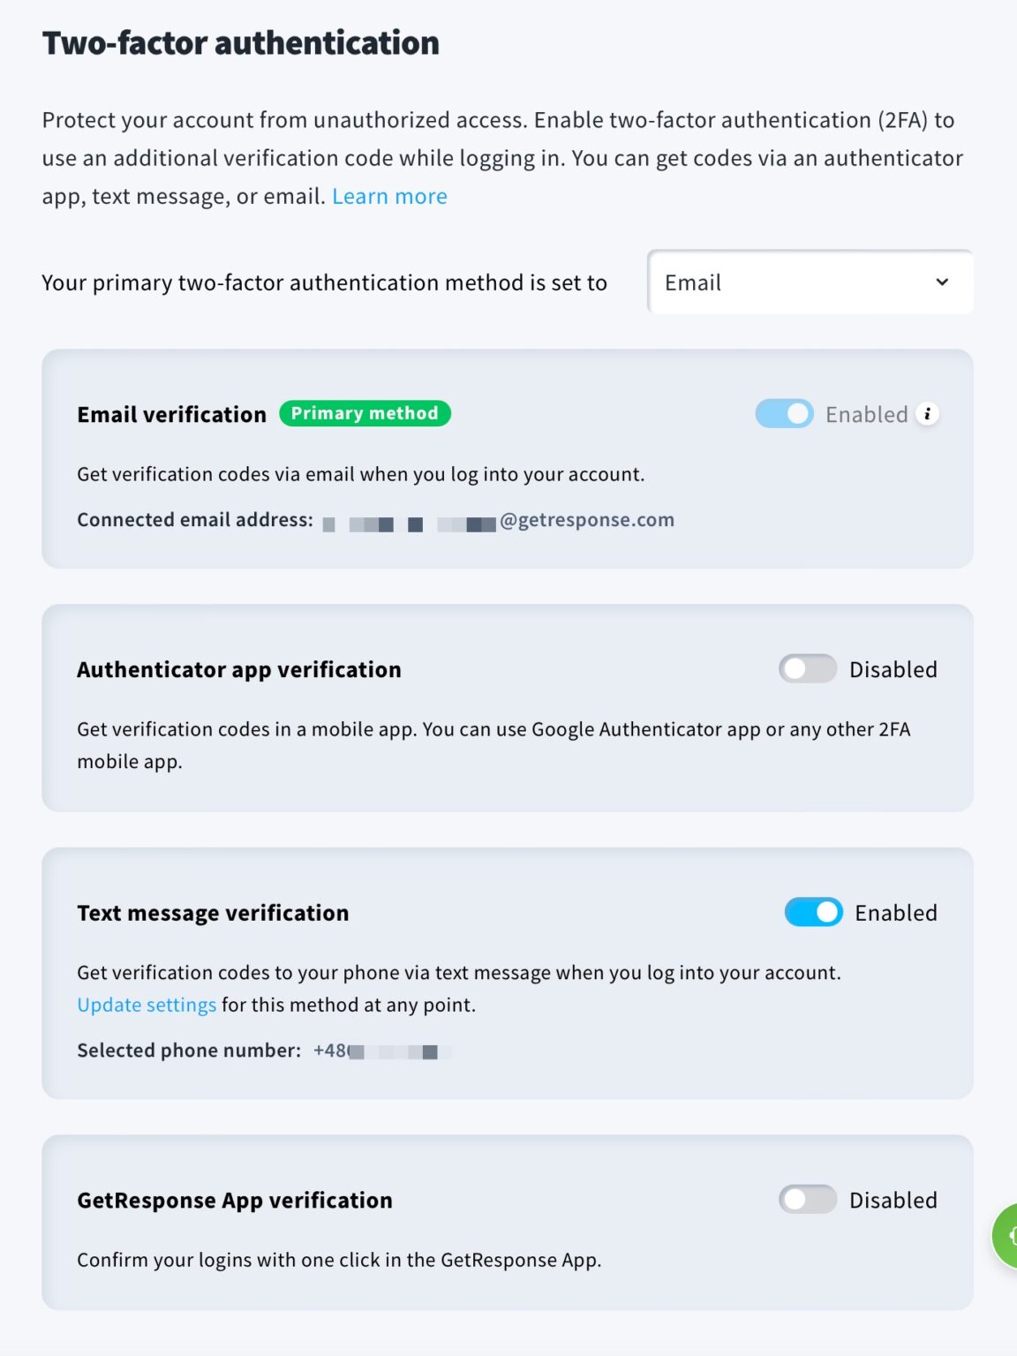Click the page scrollbar on the right edge
The width and height of the screenshot is (1017, 1356).
(x=1013, y=618)
